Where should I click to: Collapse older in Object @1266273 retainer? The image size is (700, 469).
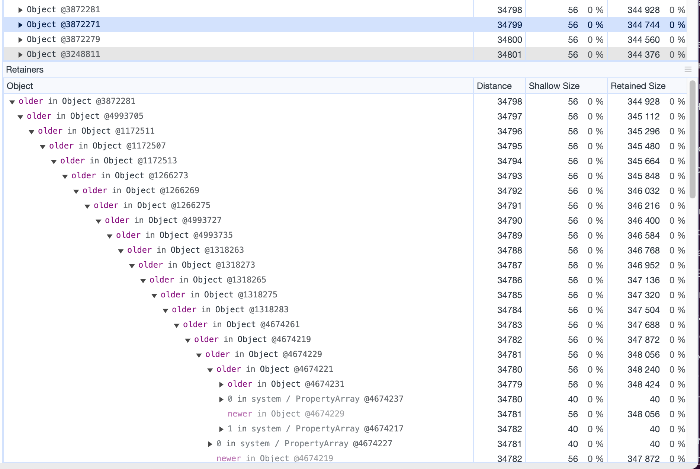[65, 176]
